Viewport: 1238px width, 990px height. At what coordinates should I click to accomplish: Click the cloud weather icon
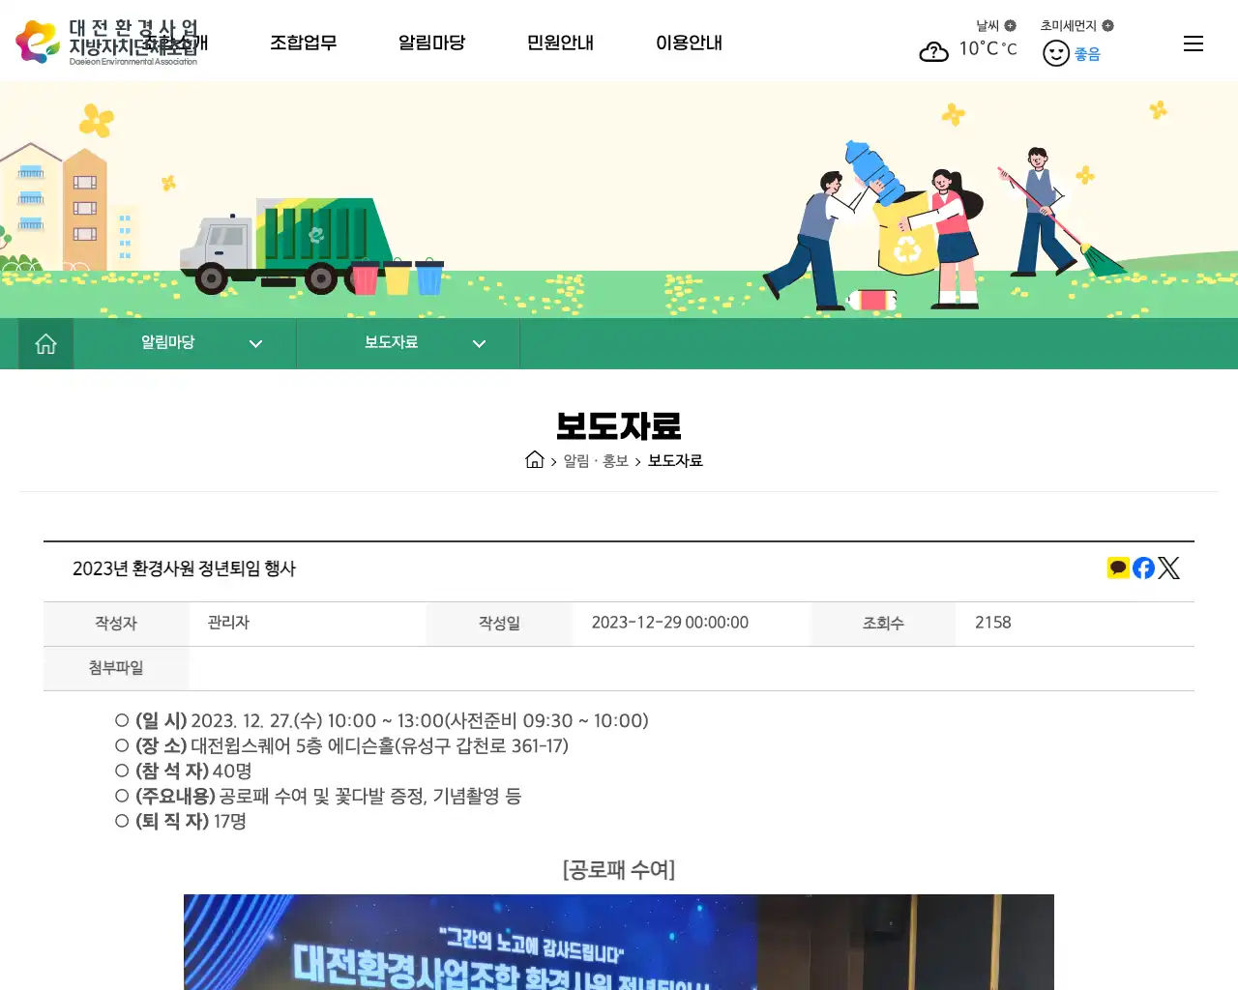[x=933, y=52]
